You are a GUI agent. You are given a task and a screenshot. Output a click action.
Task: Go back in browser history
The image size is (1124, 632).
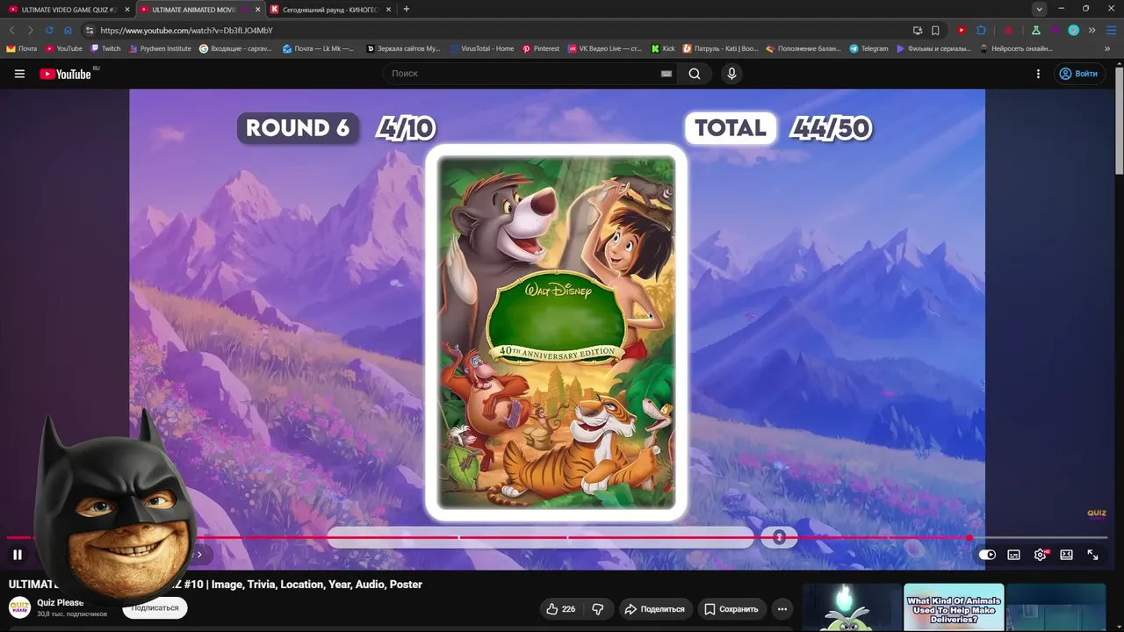pyautogui.click(x=11, y=30)
